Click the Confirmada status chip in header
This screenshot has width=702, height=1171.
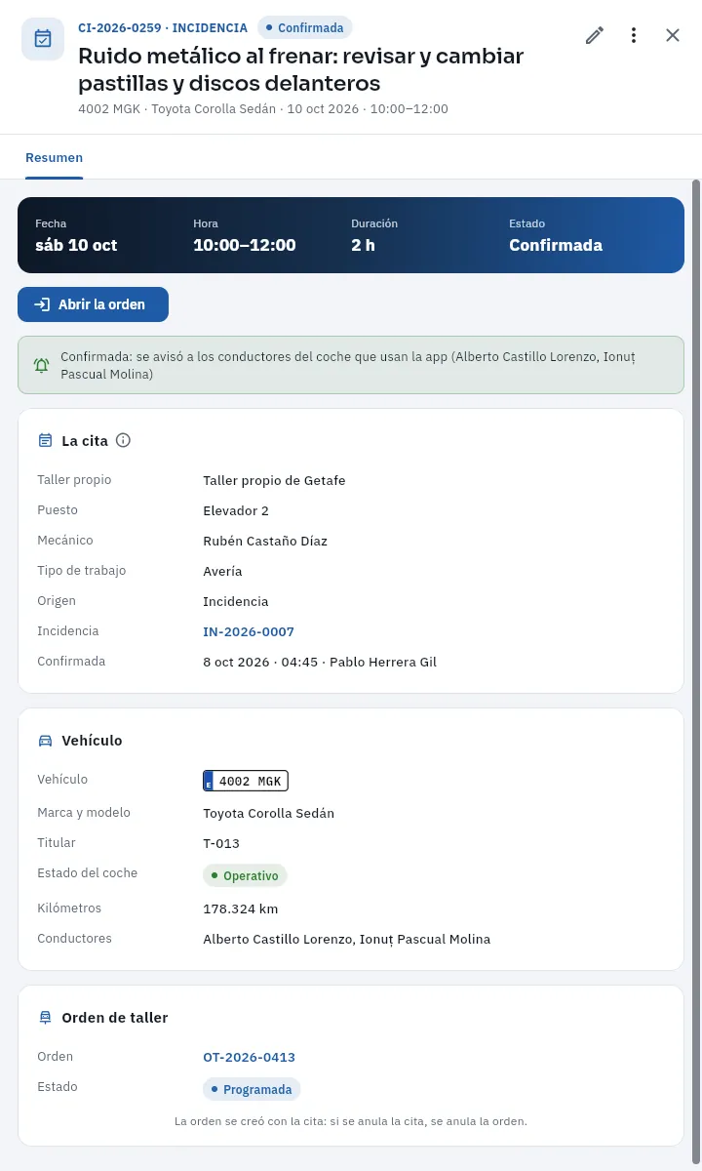pos(305,27)
